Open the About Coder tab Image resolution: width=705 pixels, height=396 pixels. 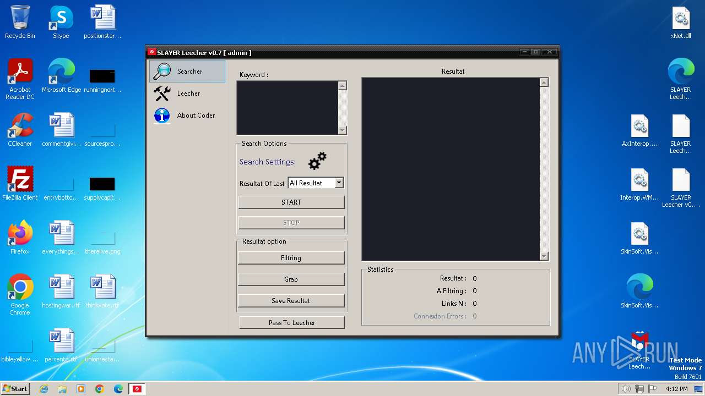(x=187, y=116)
